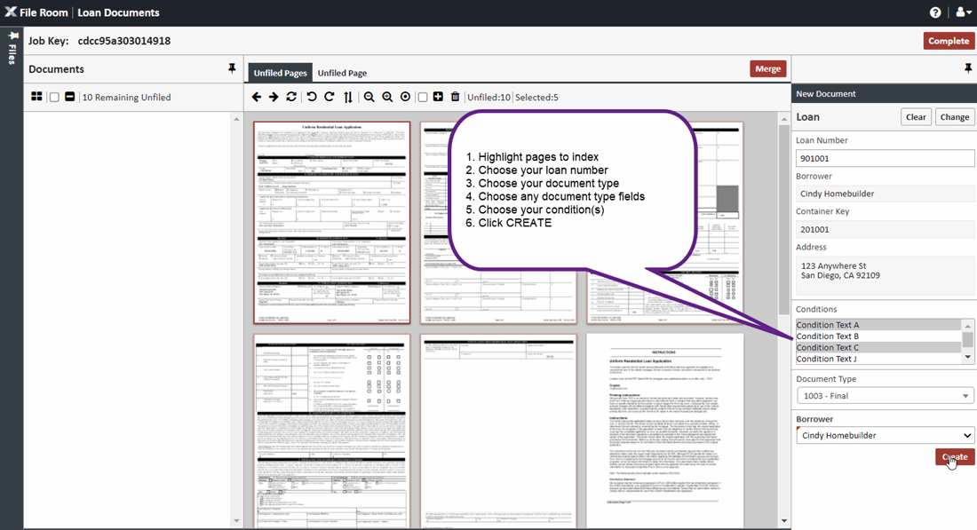
Task: Click the zoom out magnifier
Action: coord(369,97)
